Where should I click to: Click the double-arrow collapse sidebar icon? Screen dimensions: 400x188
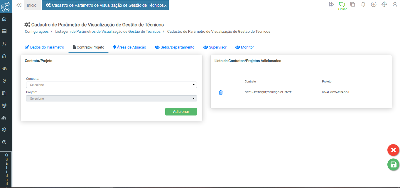(x=19, y=5)
